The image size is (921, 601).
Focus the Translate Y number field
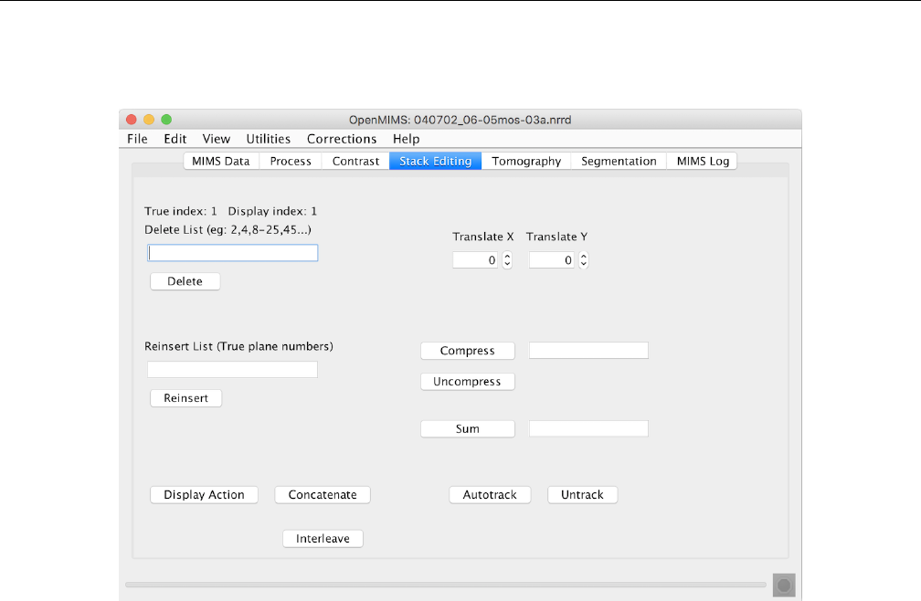tap(552, 260)
